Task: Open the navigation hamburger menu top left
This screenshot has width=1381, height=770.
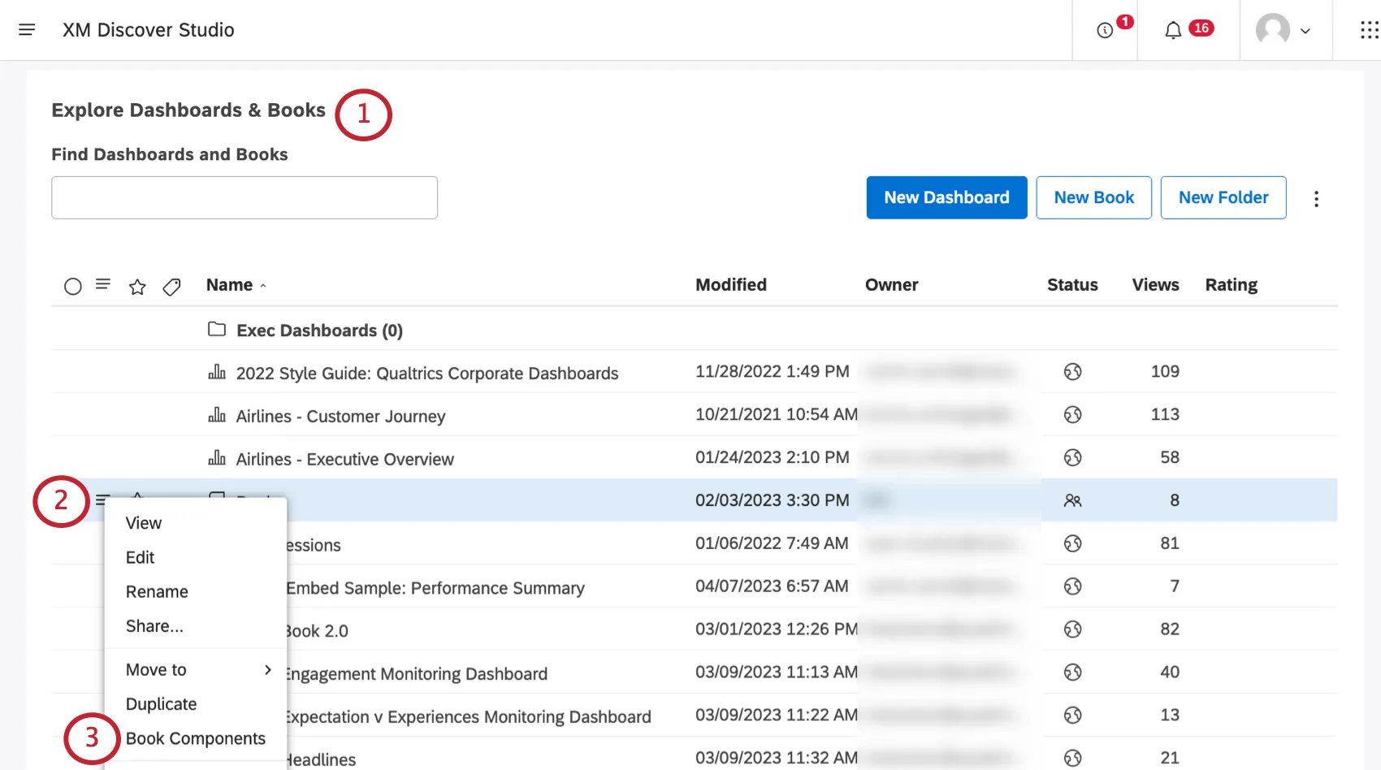Action: (x=27, y=29)
